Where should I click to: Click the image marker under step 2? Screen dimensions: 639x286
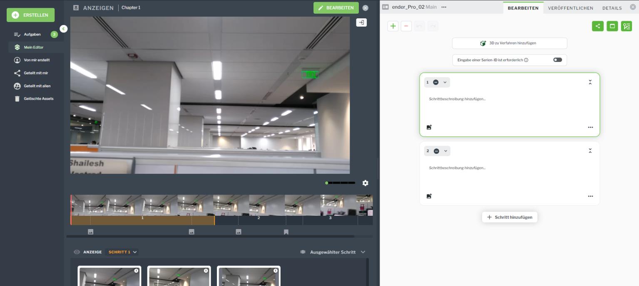click(x=239, y=232)
